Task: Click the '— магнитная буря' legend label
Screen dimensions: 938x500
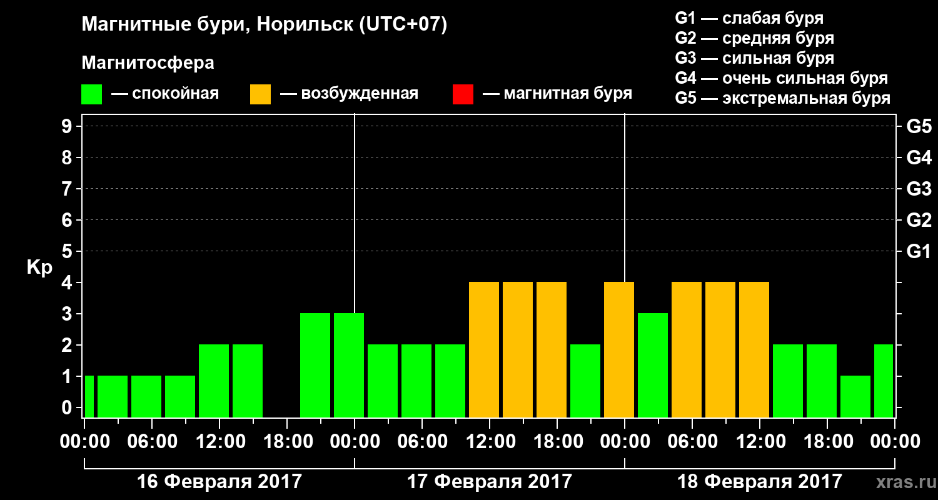Action: coord(557,94)
